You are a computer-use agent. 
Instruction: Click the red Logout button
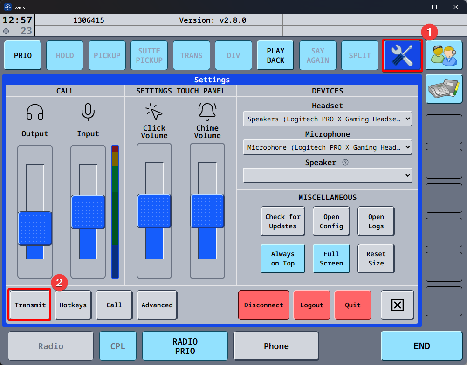coord(312,305)
